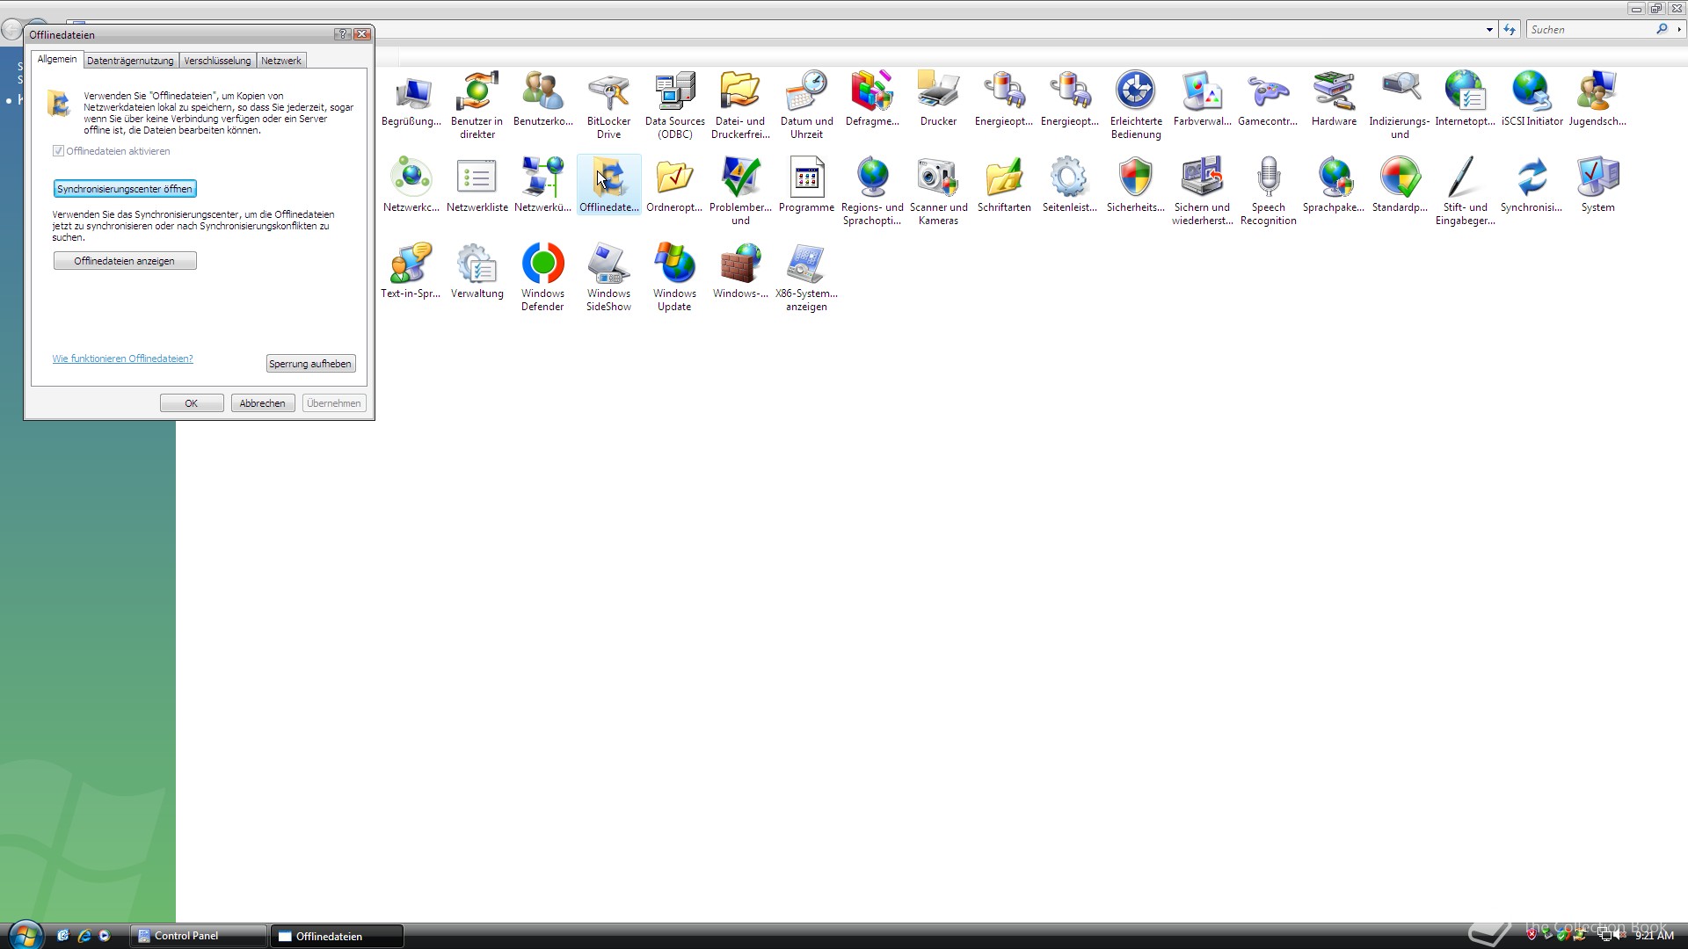The height and width of the screenshot is (949, 1688).
Task: Open Datei- und Druckerfreigabe icon
Action: [x=741, y=105]
